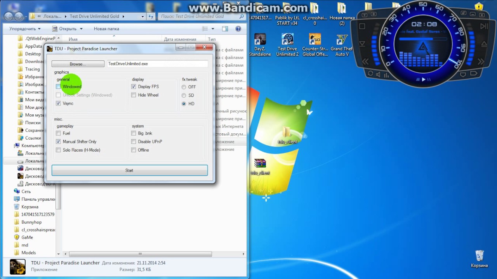497x279 pixels.
Task: Select the Новая папка (2) desktop folder
Action: coord(342,14)
